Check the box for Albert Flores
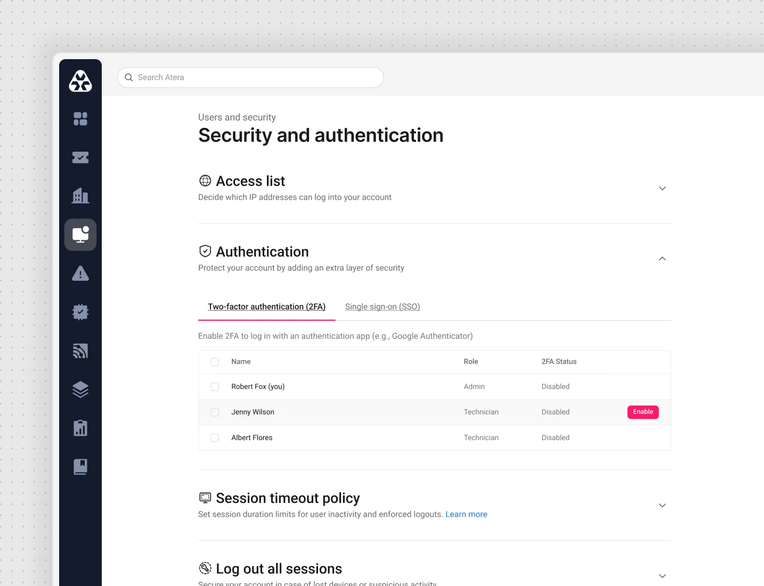Image resolution: width=764 pixels, height=586 pixels. click(x=215, y=438)
